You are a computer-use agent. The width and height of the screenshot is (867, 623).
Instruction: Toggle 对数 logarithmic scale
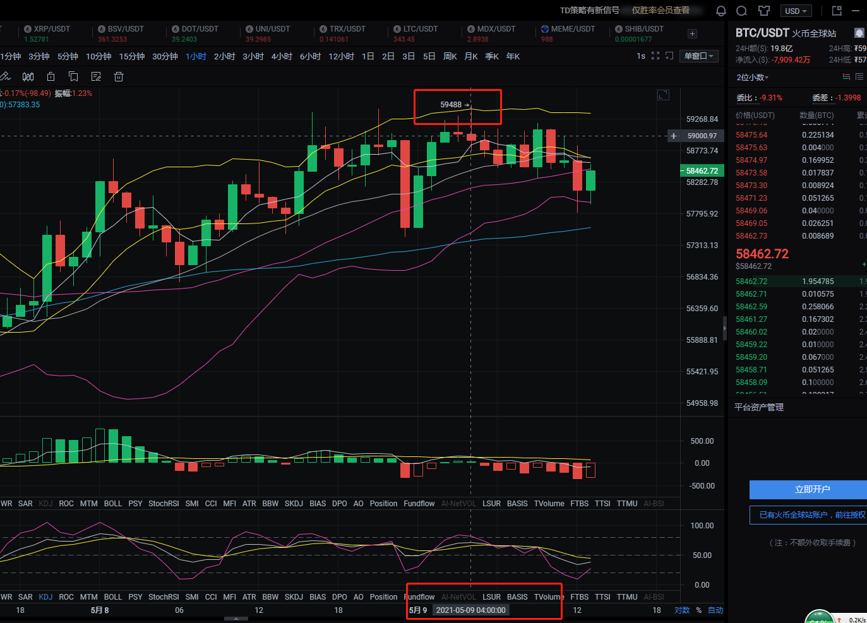pyautogui.click(x=682, y=610)
